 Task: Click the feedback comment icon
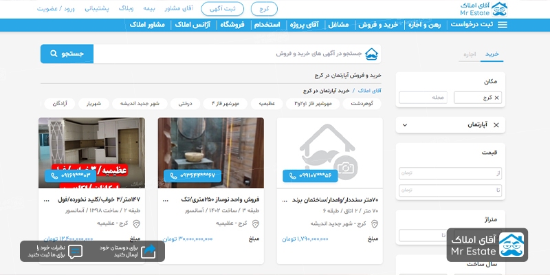[x=75, y=252]
